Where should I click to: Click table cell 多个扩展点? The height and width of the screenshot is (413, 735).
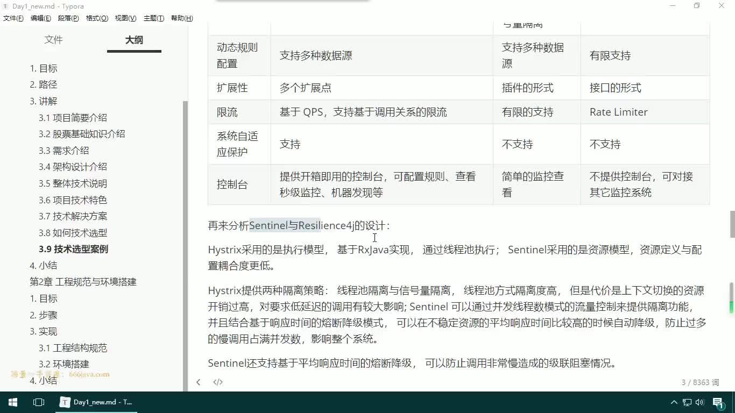(381, 88)
